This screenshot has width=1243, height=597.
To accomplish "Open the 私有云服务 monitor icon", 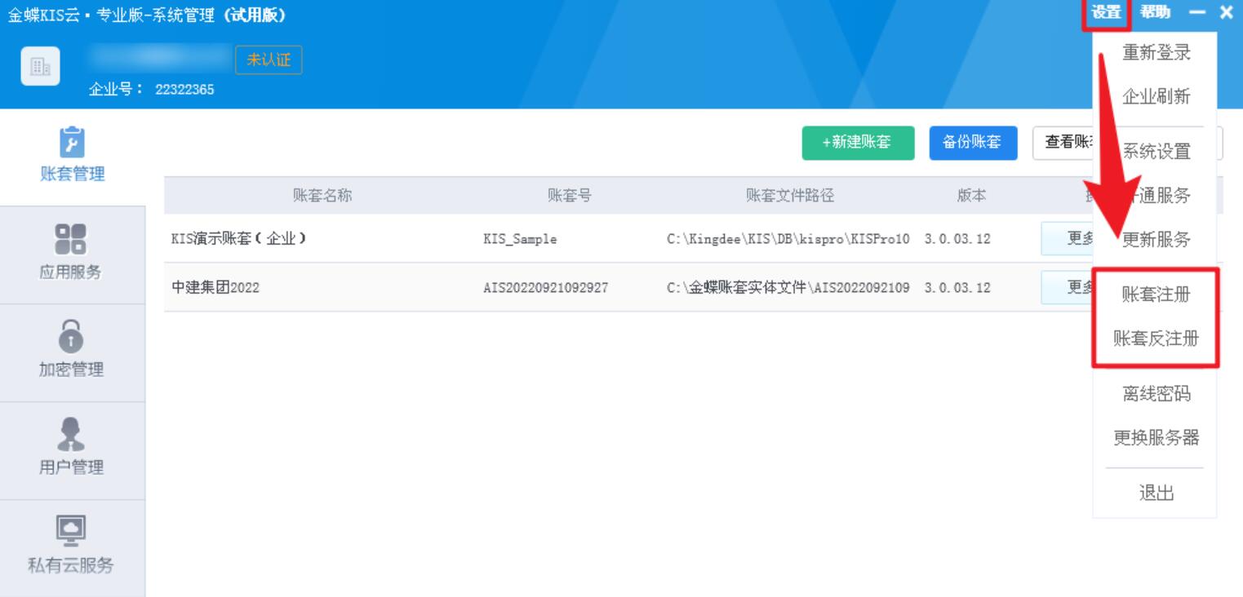I will coord(71,531).
